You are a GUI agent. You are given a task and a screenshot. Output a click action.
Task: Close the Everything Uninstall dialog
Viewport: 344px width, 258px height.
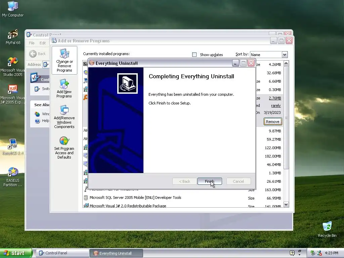point(251,63)
